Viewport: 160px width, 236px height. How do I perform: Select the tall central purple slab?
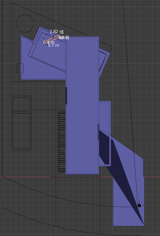82,105
